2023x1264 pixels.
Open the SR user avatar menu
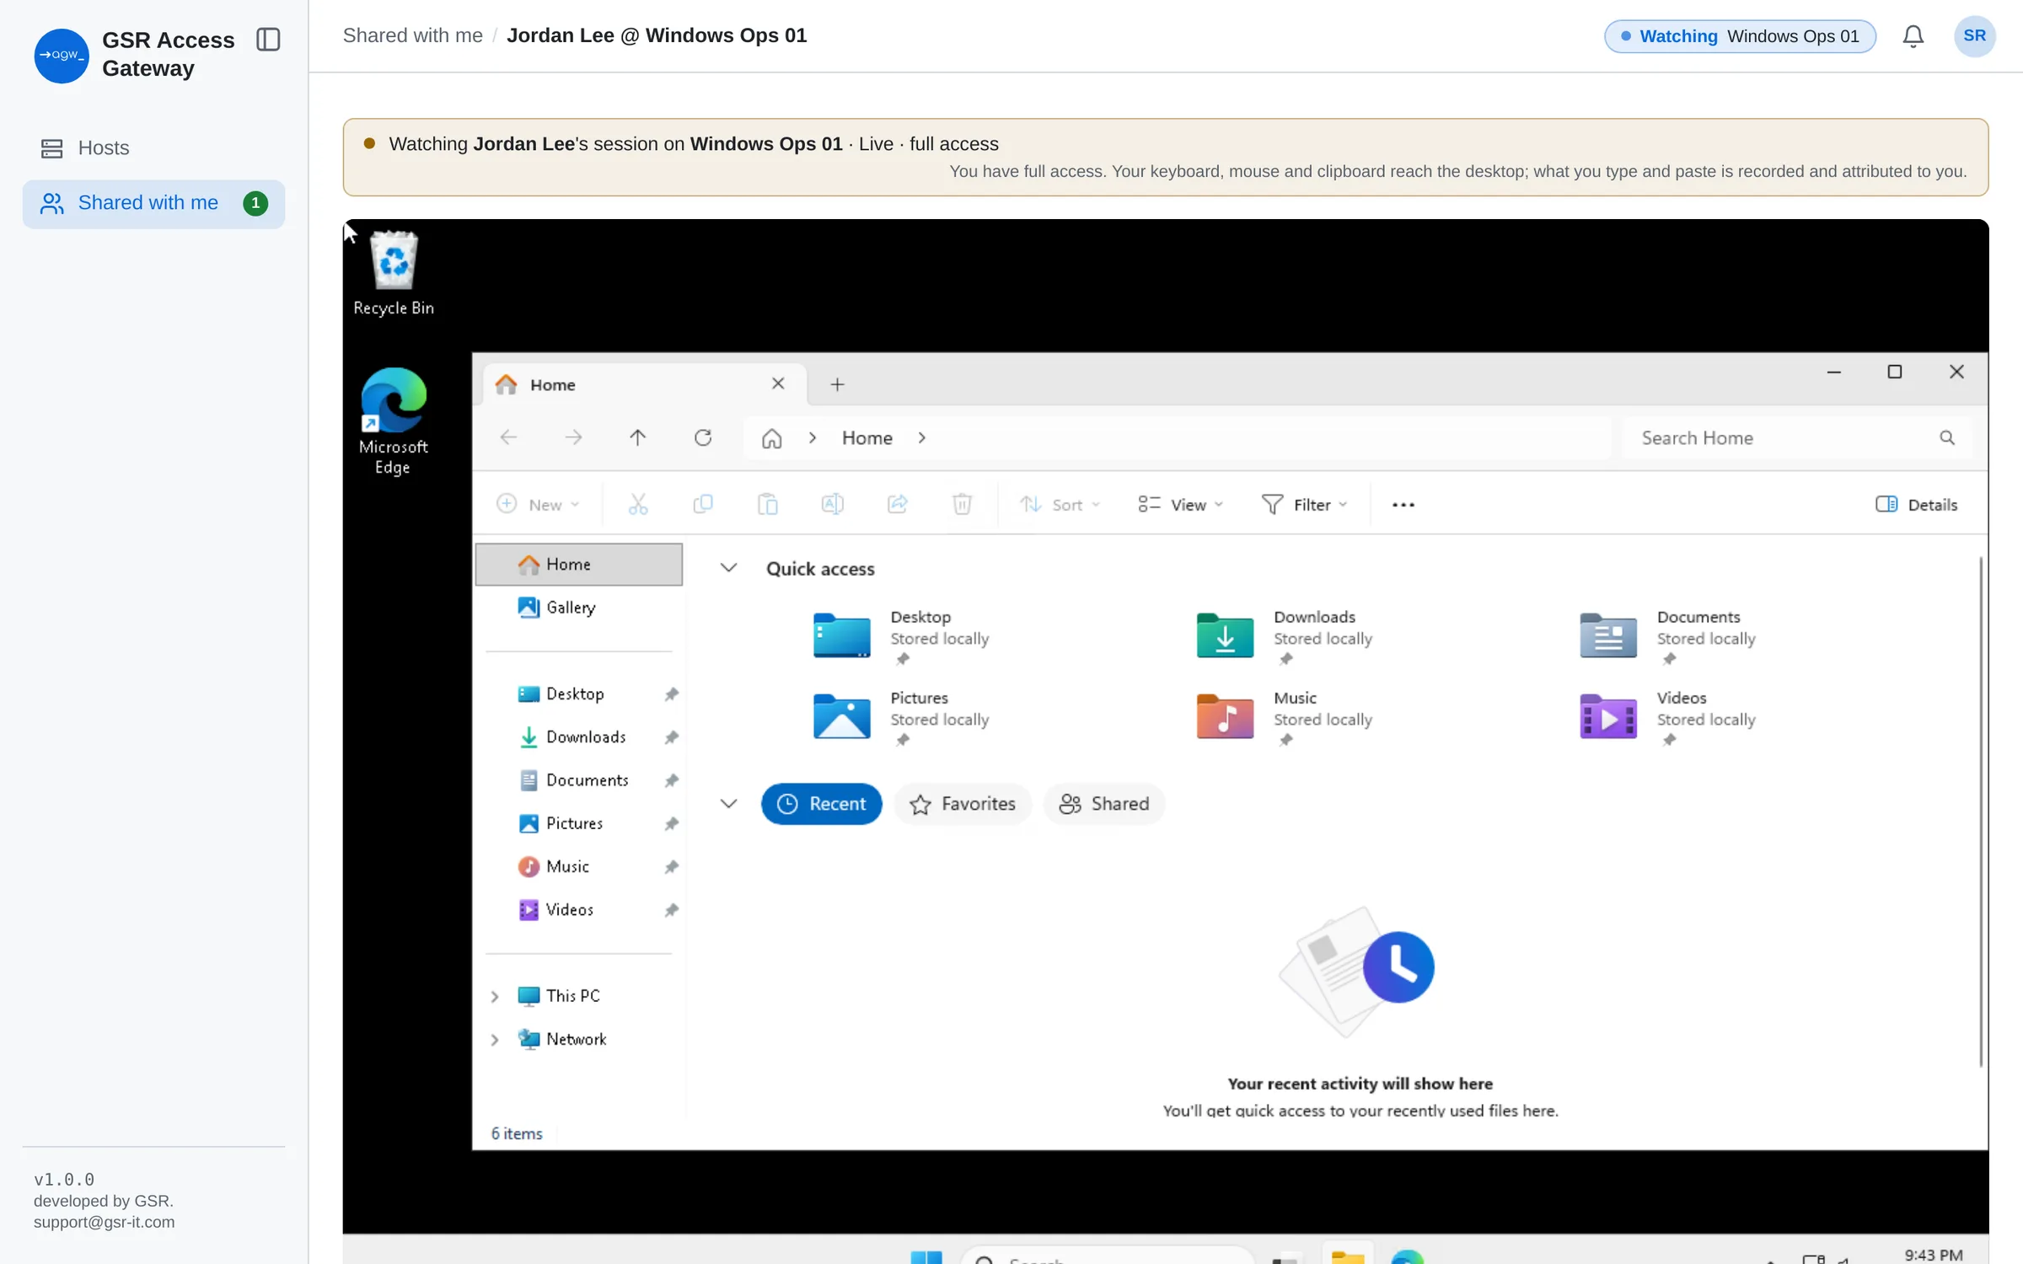(1974, 36)
